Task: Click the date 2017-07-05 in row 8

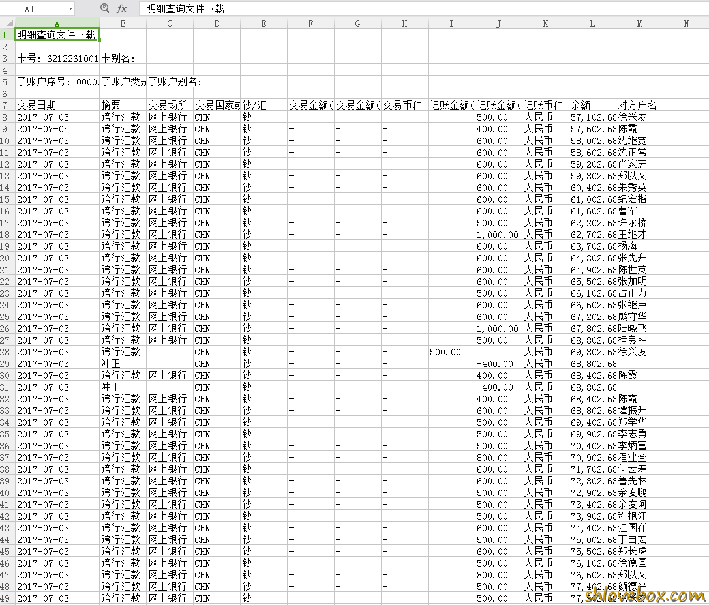Action: pyautogui.click(x=57, y=117)
